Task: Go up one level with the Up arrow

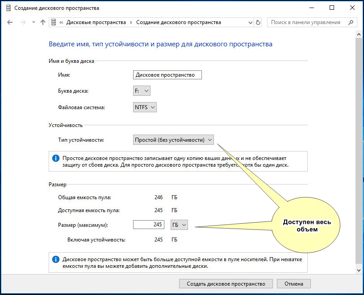Action: point(43,22)
